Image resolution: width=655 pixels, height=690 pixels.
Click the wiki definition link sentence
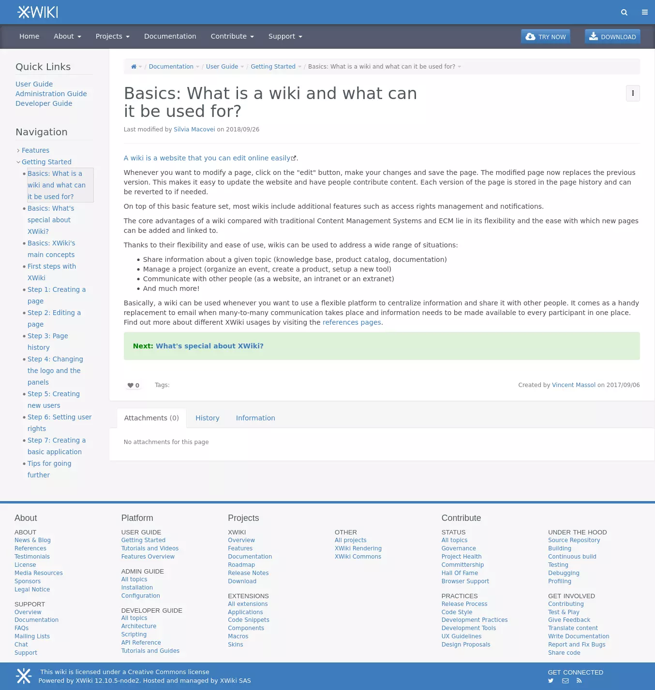tap(207, 158)
